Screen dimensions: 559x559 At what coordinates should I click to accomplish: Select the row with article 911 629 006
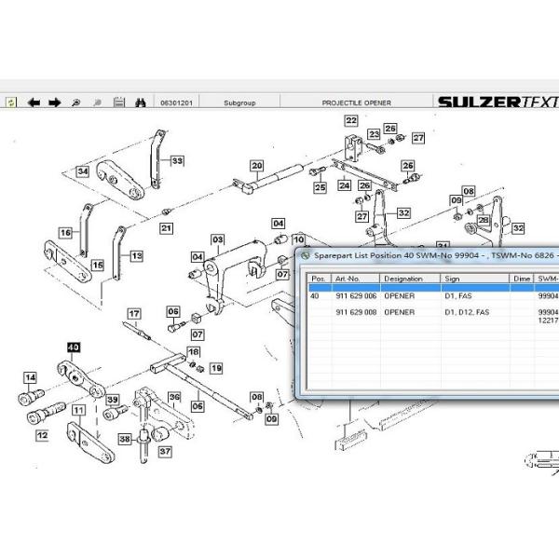[x=359, y=296]
